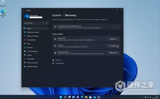Show hidden system tray icons
The image size is (160, 99).
[143, 97]
